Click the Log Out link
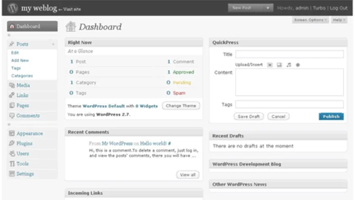The height and width of the screenshot is (200, 355). [338, 8]
